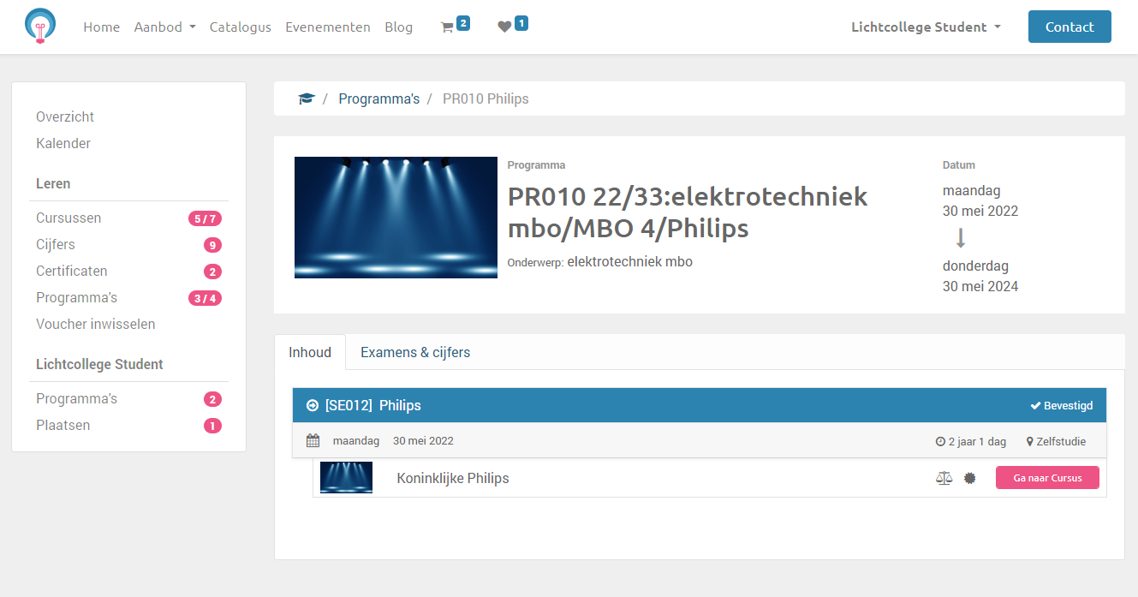Image resolution: width=1138 pixels, height=597 pixels.
Task: Select the Inhoud tab
Action: pos(310,352)
